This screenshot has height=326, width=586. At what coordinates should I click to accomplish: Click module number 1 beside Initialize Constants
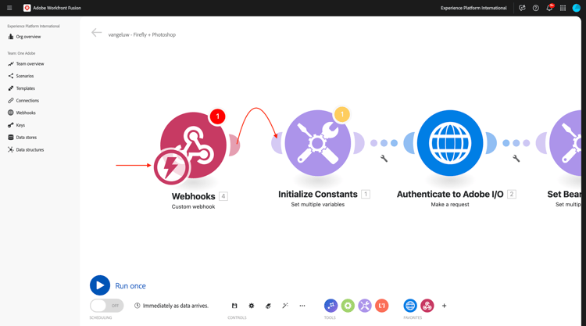[x=366, y=194]
